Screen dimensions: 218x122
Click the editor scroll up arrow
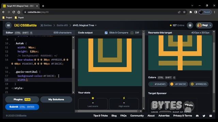tap(73, 37)
